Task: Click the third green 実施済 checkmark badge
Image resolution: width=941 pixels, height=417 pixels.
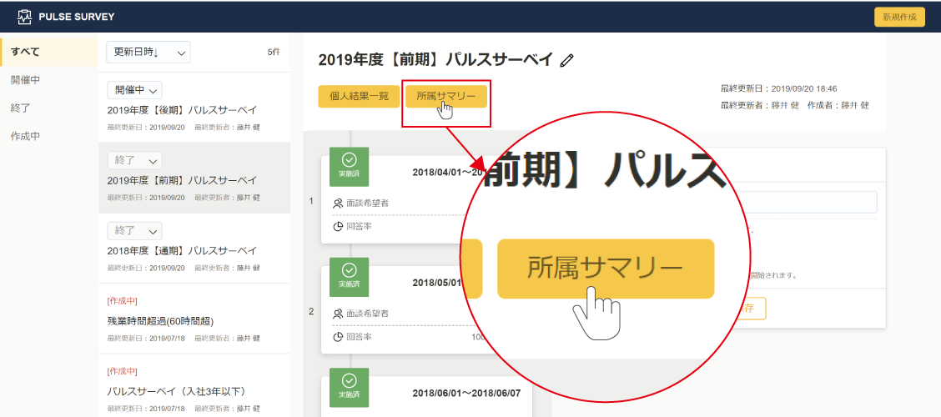Action: pos(349,387)
